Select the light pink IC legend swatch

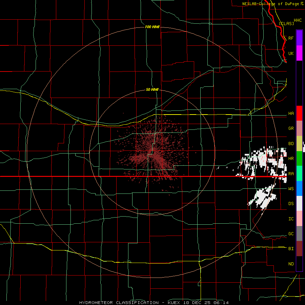click(x=299, y=219)
